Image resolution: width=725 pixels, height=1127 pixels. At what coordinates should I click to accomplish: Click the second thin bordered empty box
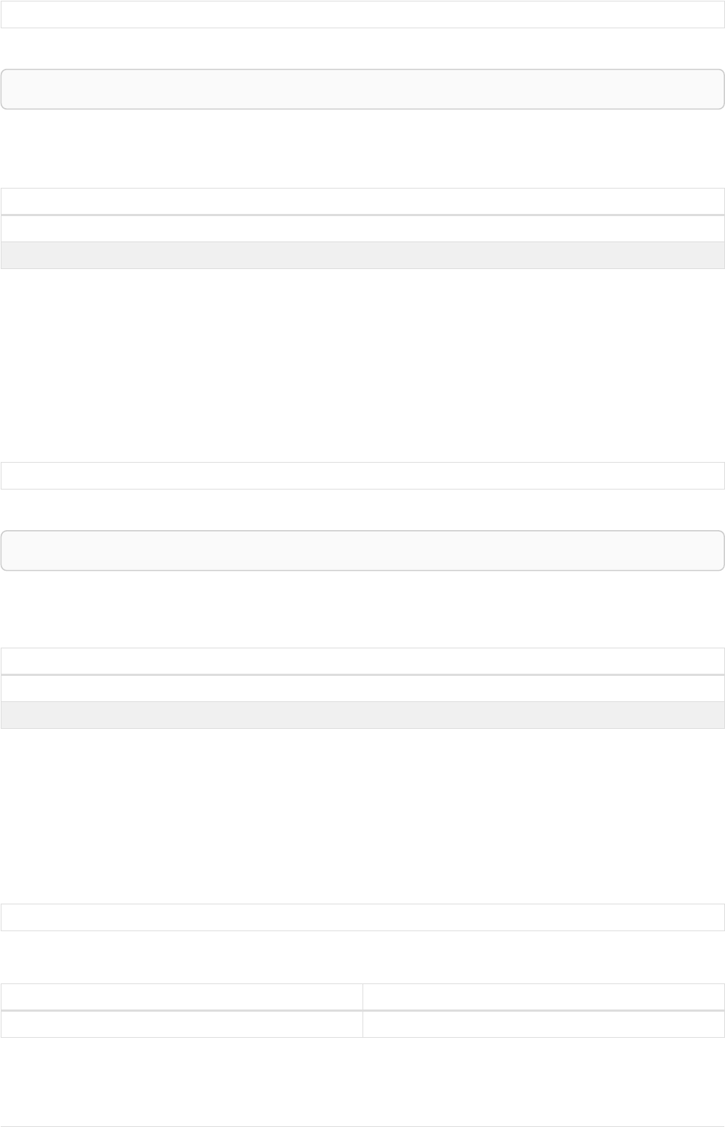coord(362,476)
